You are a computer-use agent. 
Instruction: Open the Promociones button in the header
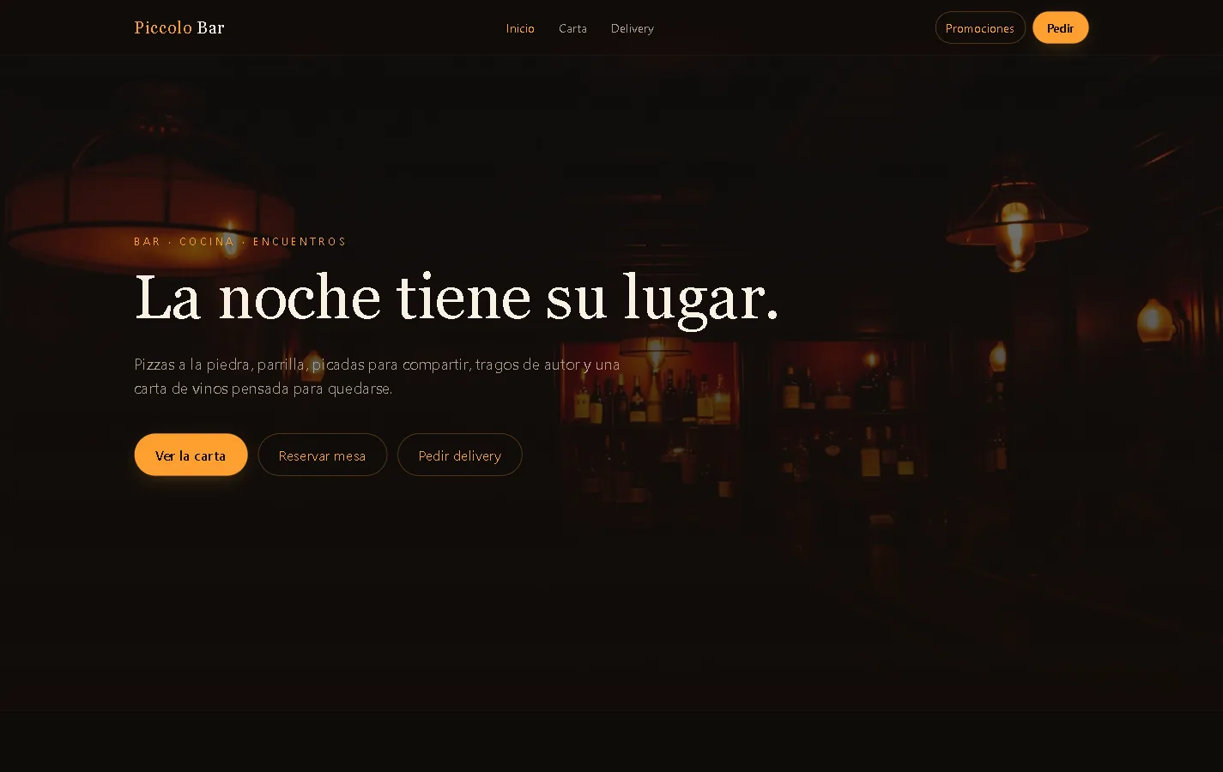(x=980, y=27)
